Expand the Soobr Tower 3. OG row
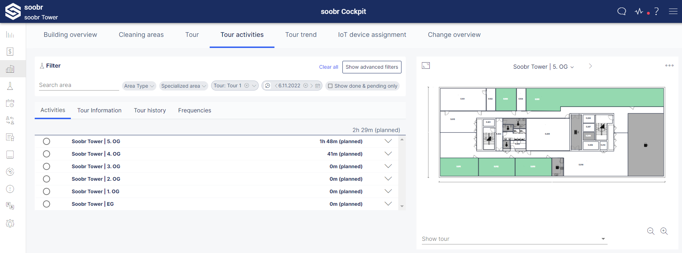 [x=388, y=166]
